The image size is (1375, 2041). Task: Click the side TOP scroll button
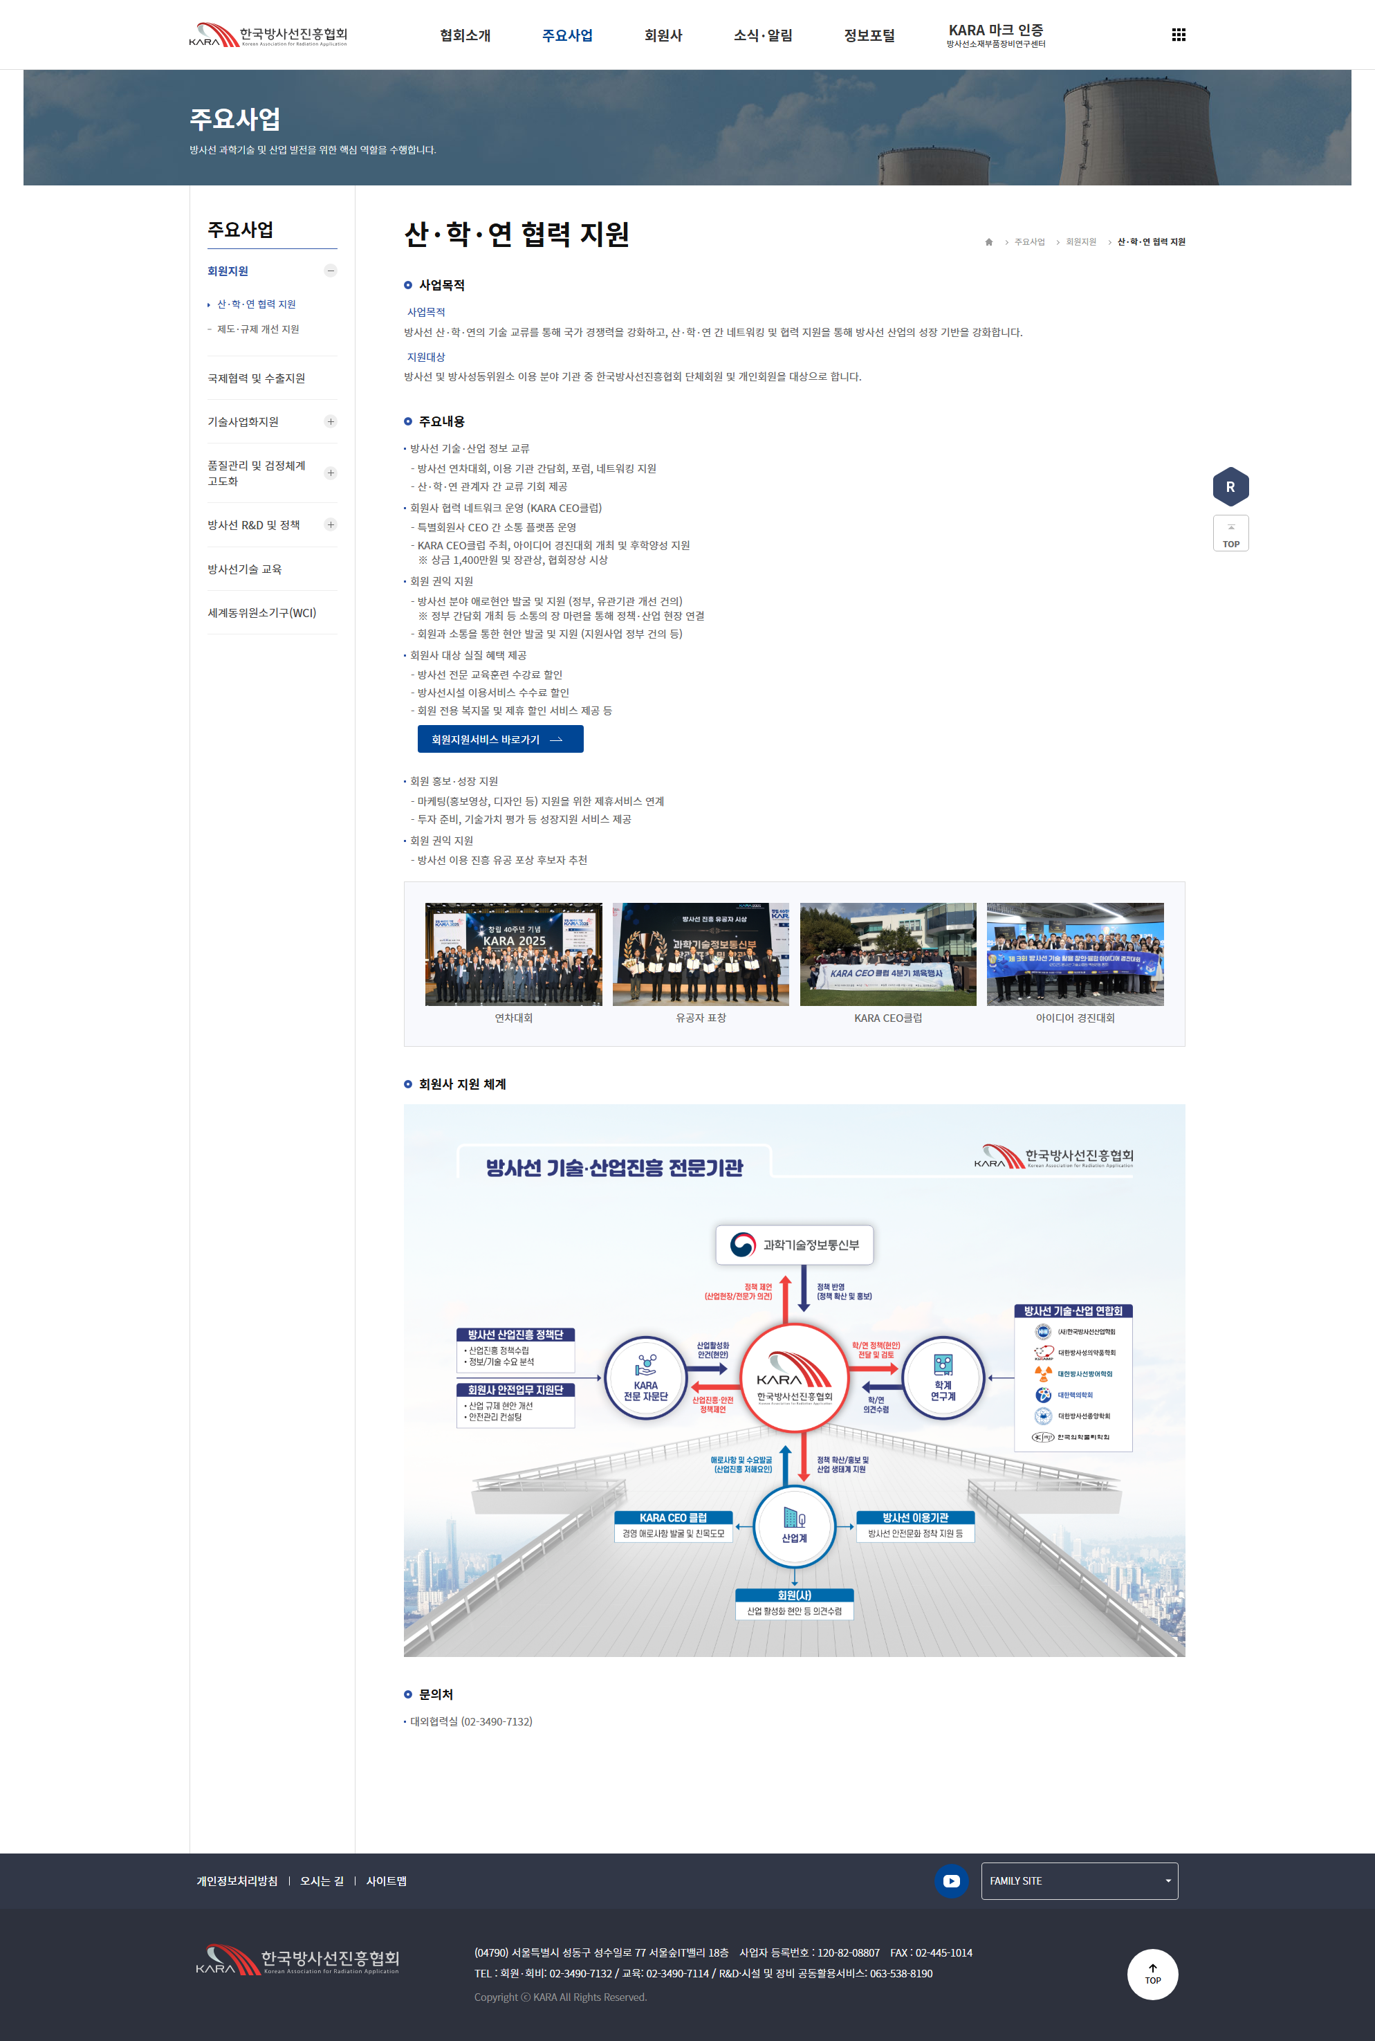click(1230, 533)
